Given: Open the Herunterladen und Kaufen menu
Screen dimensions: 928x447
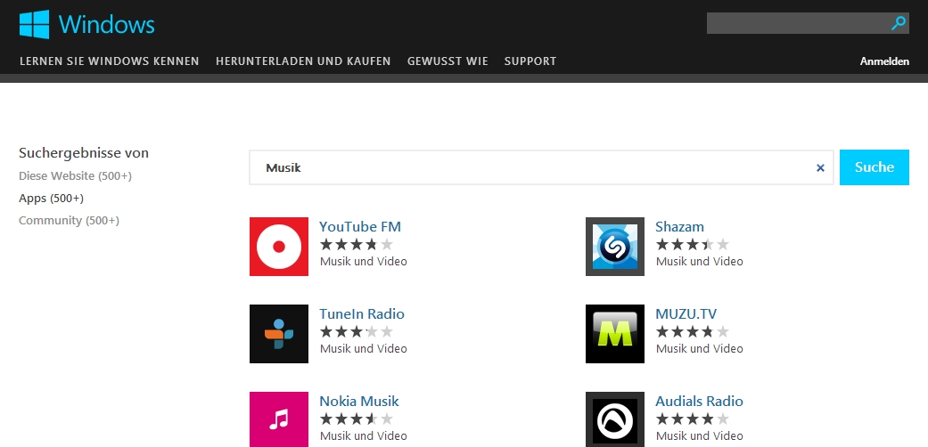Looking at the screenshot, I should (303, 61).
